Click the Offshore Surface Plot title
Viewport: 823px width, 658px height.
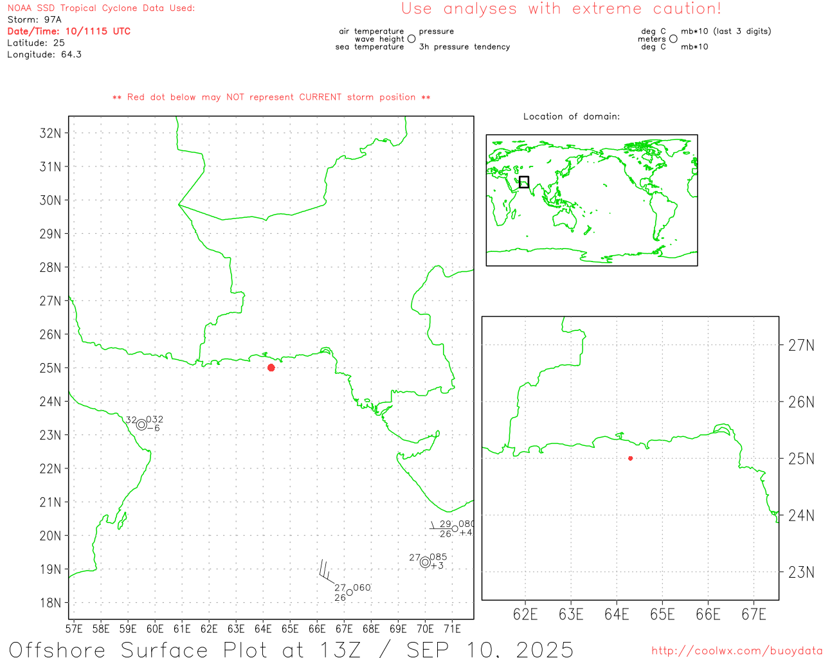(x=291, y=649)
